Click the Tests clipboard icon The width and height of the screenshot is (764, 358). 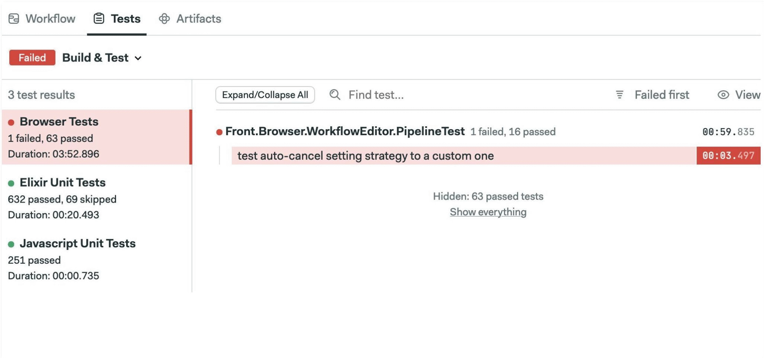point(99,18)
